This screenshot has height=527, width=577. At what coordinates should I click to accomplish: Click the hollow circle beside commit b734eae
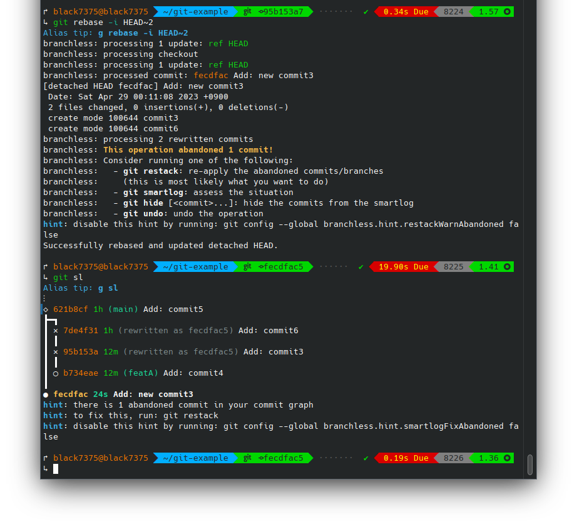(x=56, y=374)
